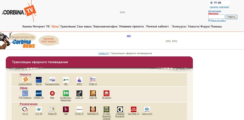Screen dimensions: 244x120
Task: Expand the Поиск по сайту option
Action: [x=217, y=20]
